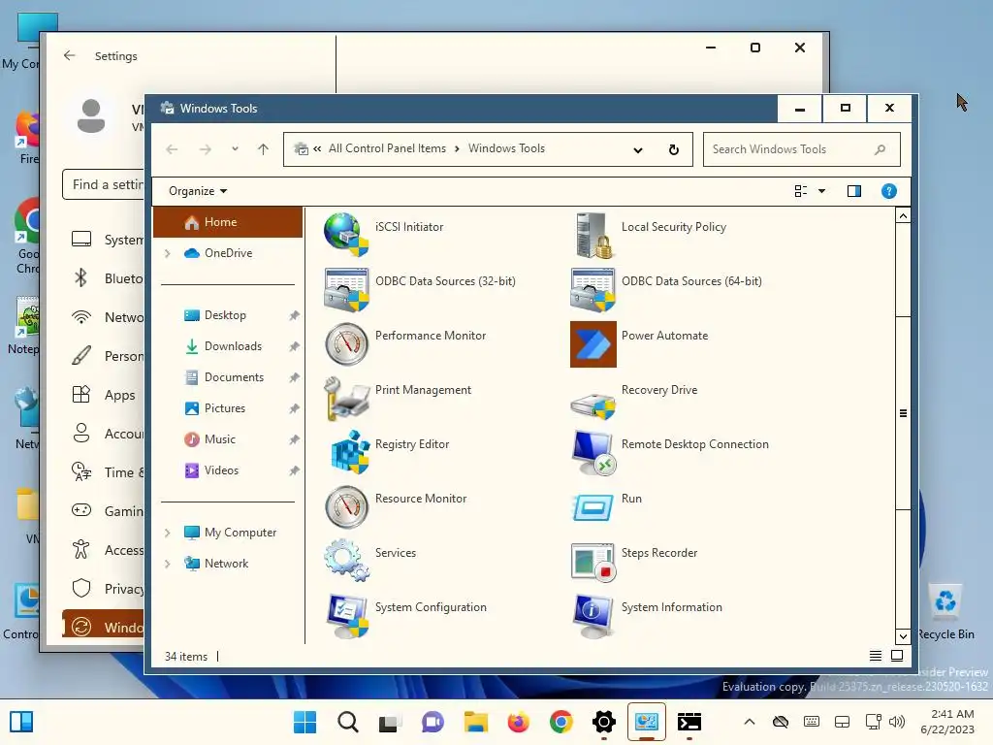The image size is (993, 745).
Task: Open Desktop quick access folder
Action: 225,315
